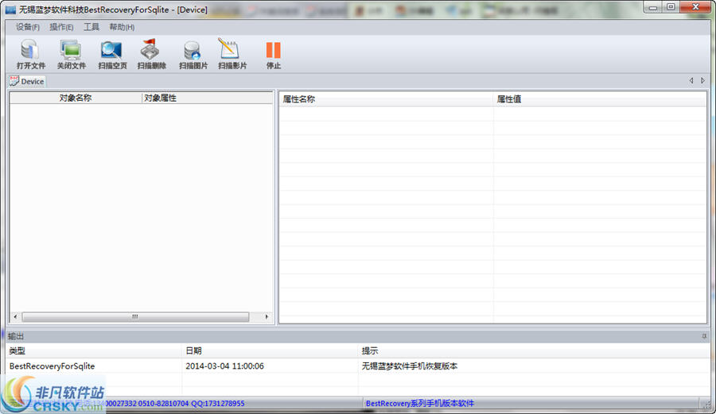Click the application icon in title bar
This screenshot has width=716, height=414.
coord(10,10)
